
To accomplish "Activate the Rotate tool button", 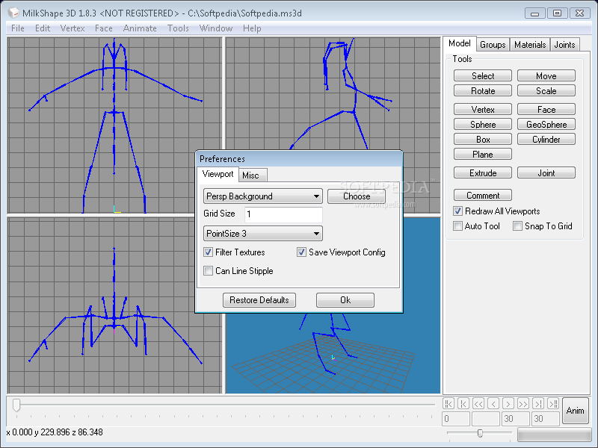I will [483, 90].
